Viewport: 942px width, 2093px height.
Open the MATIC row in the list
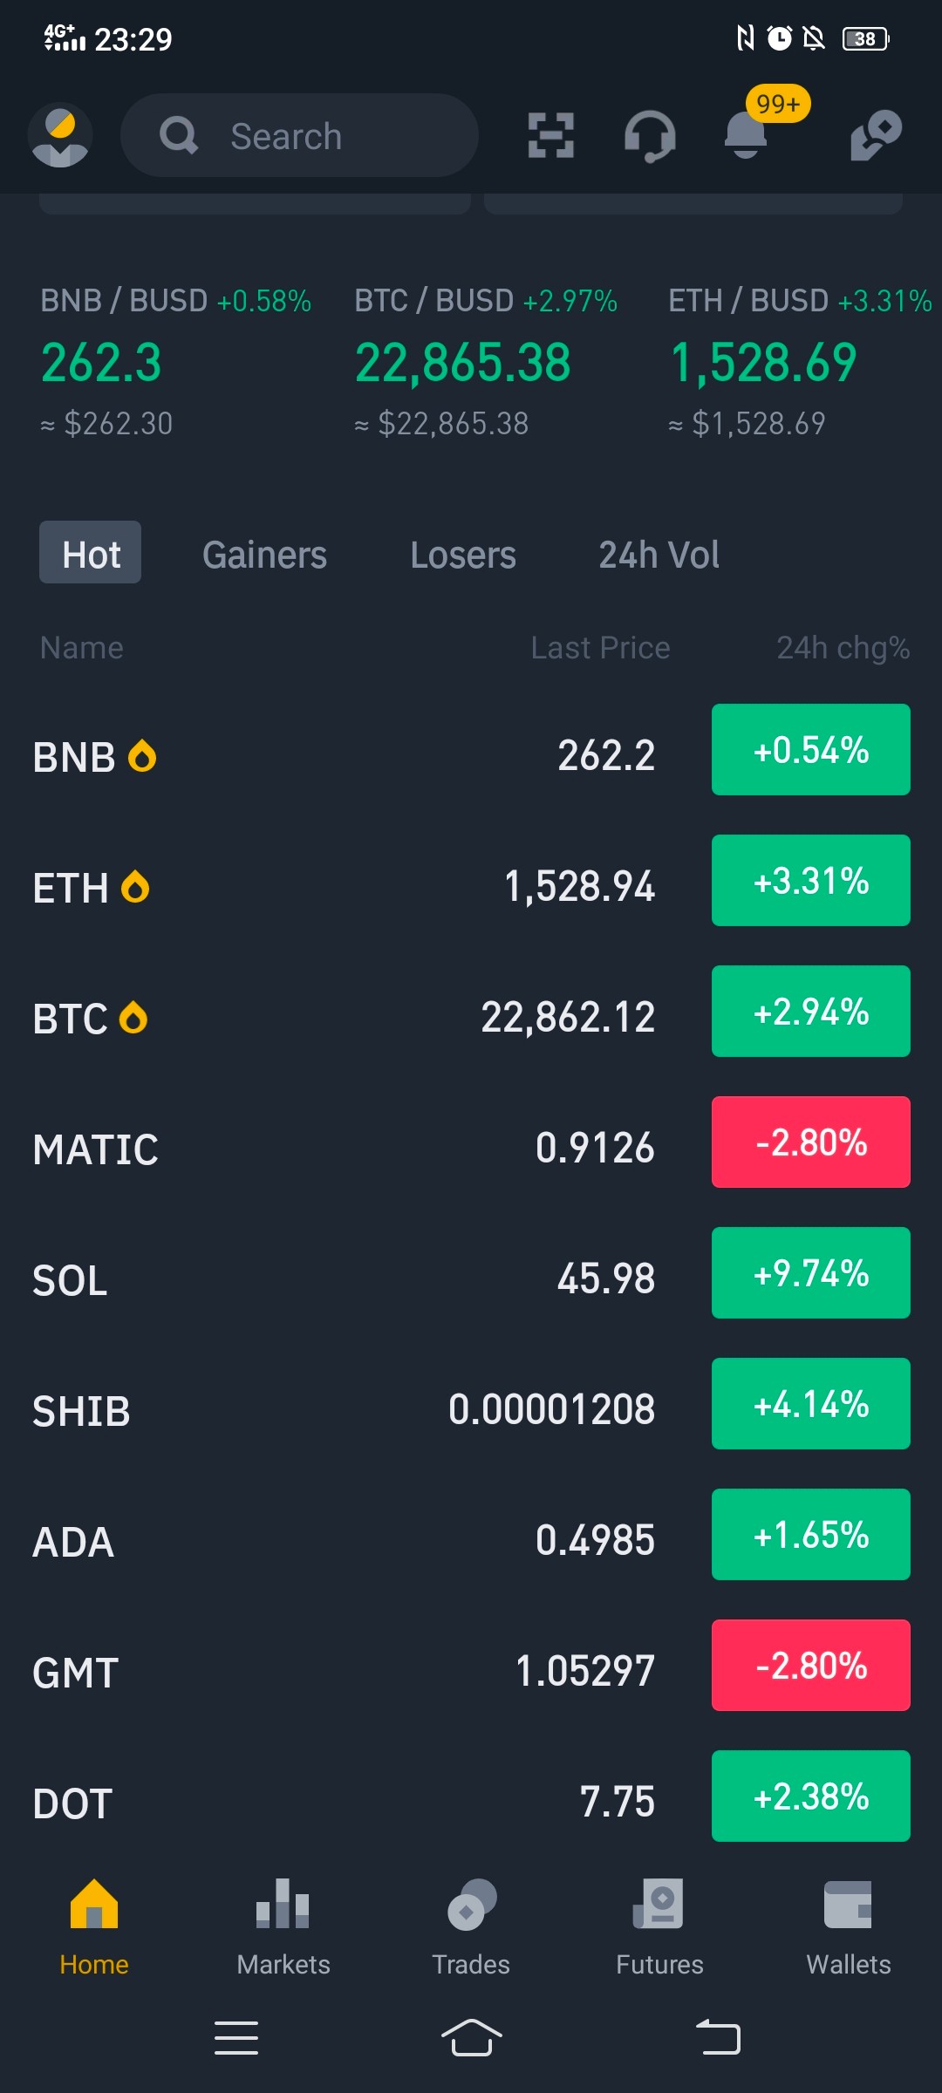tap(471, 1148)
